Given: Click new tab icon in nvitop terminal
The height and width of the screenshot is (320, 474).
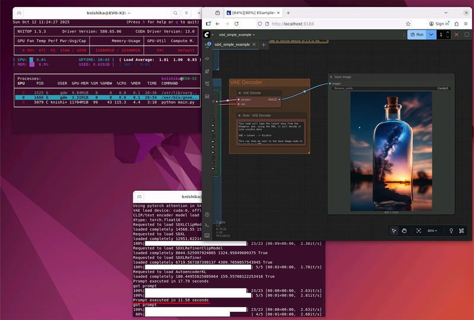Looking at the screenshot, I should (19, 13).
